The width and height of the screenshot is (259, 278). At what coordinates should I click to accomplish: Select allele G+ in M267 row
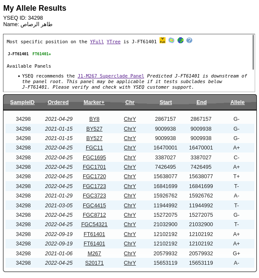click(x=236, y=254)
